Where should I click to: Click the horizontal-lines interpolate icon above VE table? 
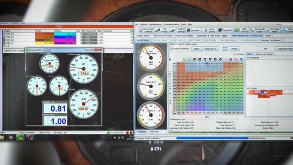click(231, 59)
